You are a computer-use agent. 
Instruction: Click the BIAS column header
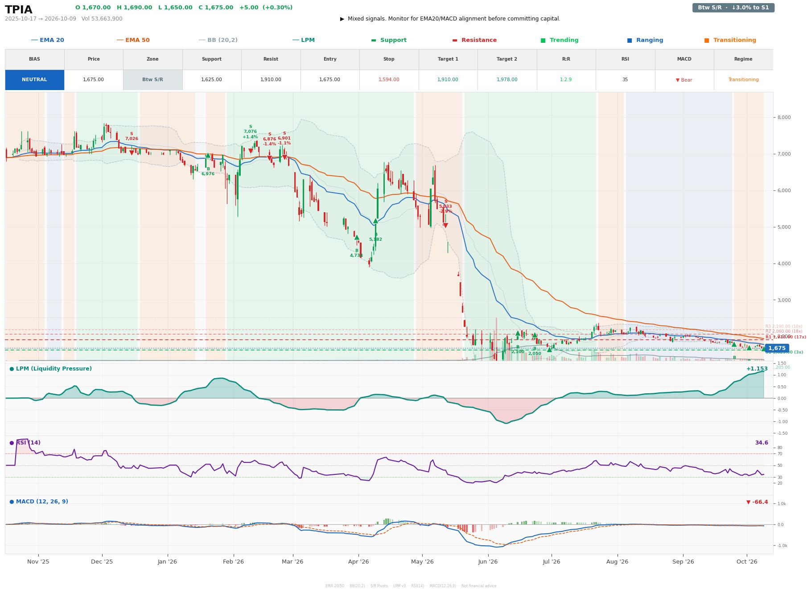(x=34, y=59)
